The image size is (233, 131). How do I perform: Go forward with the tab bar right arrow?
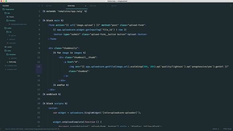pos(42,6)
